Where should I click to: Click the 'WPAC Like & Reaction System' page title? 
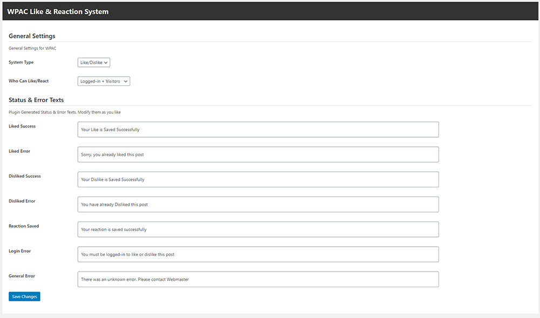click(x=58, y=11)
